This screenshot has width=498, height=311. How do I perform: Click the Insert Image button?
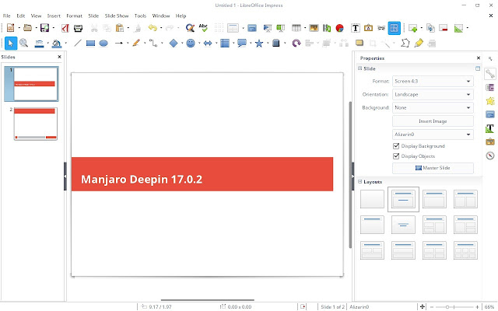click(433, 121)
